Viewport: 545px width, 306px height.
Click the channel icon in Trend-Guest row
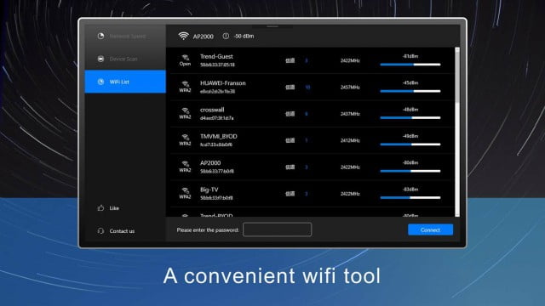[290, 60]
